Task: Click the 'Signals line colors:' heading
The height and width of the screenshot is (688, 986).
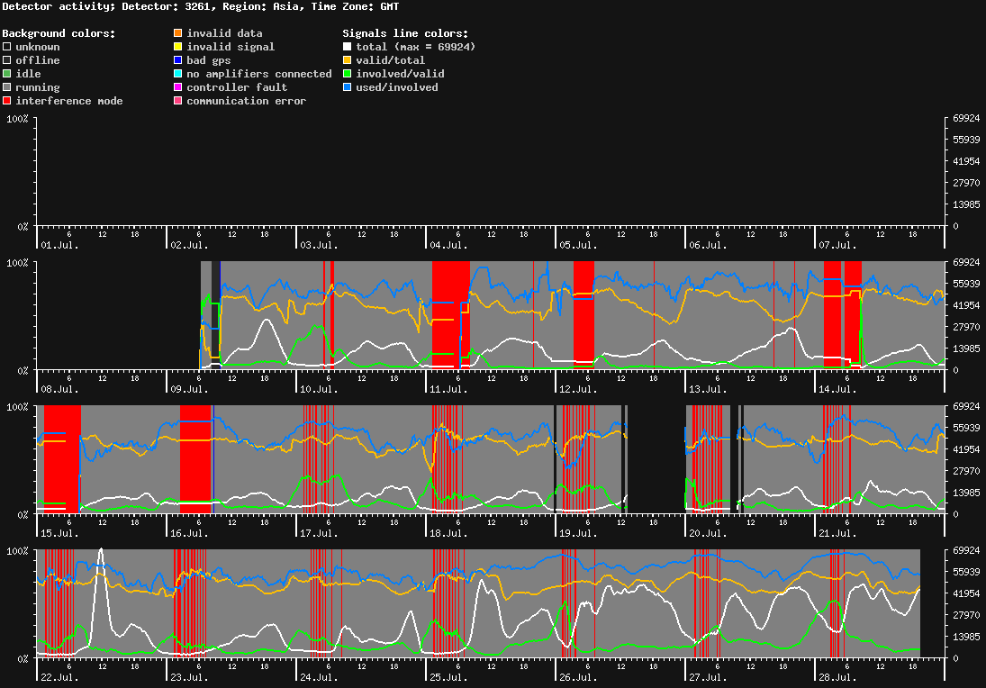Action: click(x=405, y=33)
